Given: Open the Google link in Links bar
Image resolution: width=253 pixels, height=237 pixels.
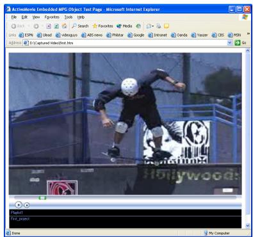Looking at the screenshot, I should coord(136,35).
